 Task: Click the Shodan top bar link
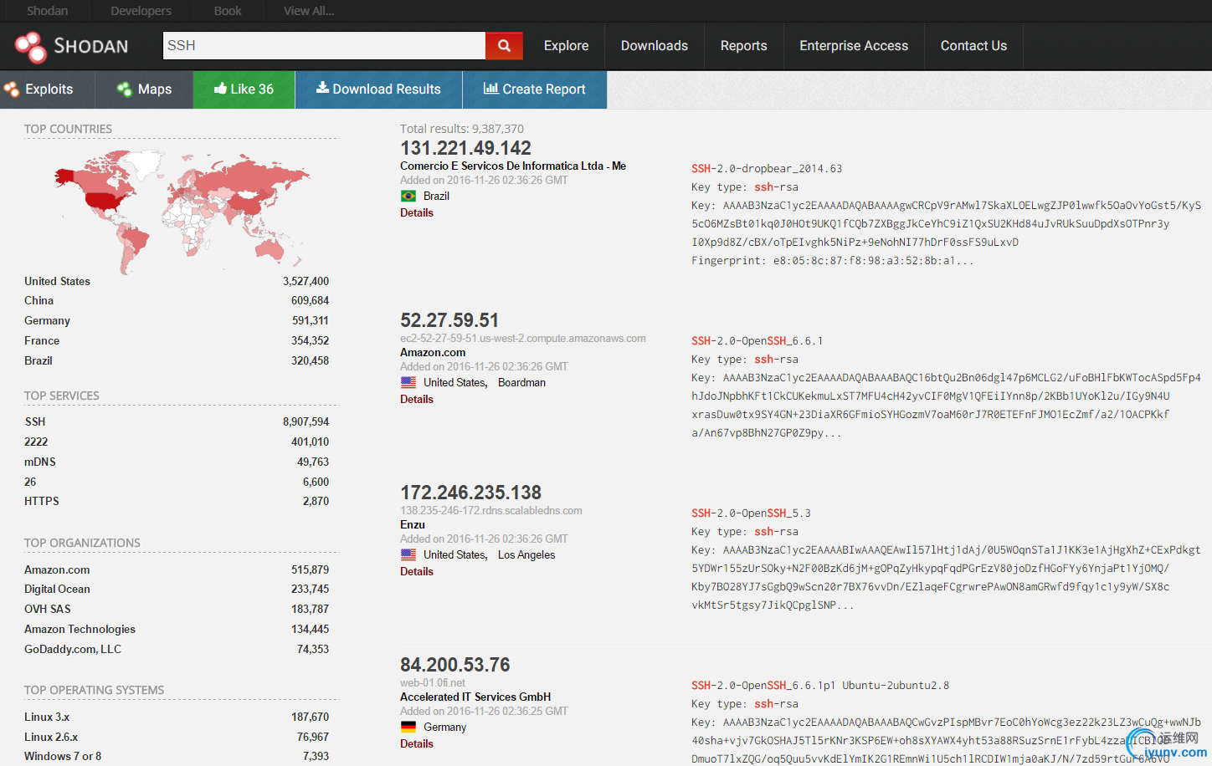coord(48,11)
